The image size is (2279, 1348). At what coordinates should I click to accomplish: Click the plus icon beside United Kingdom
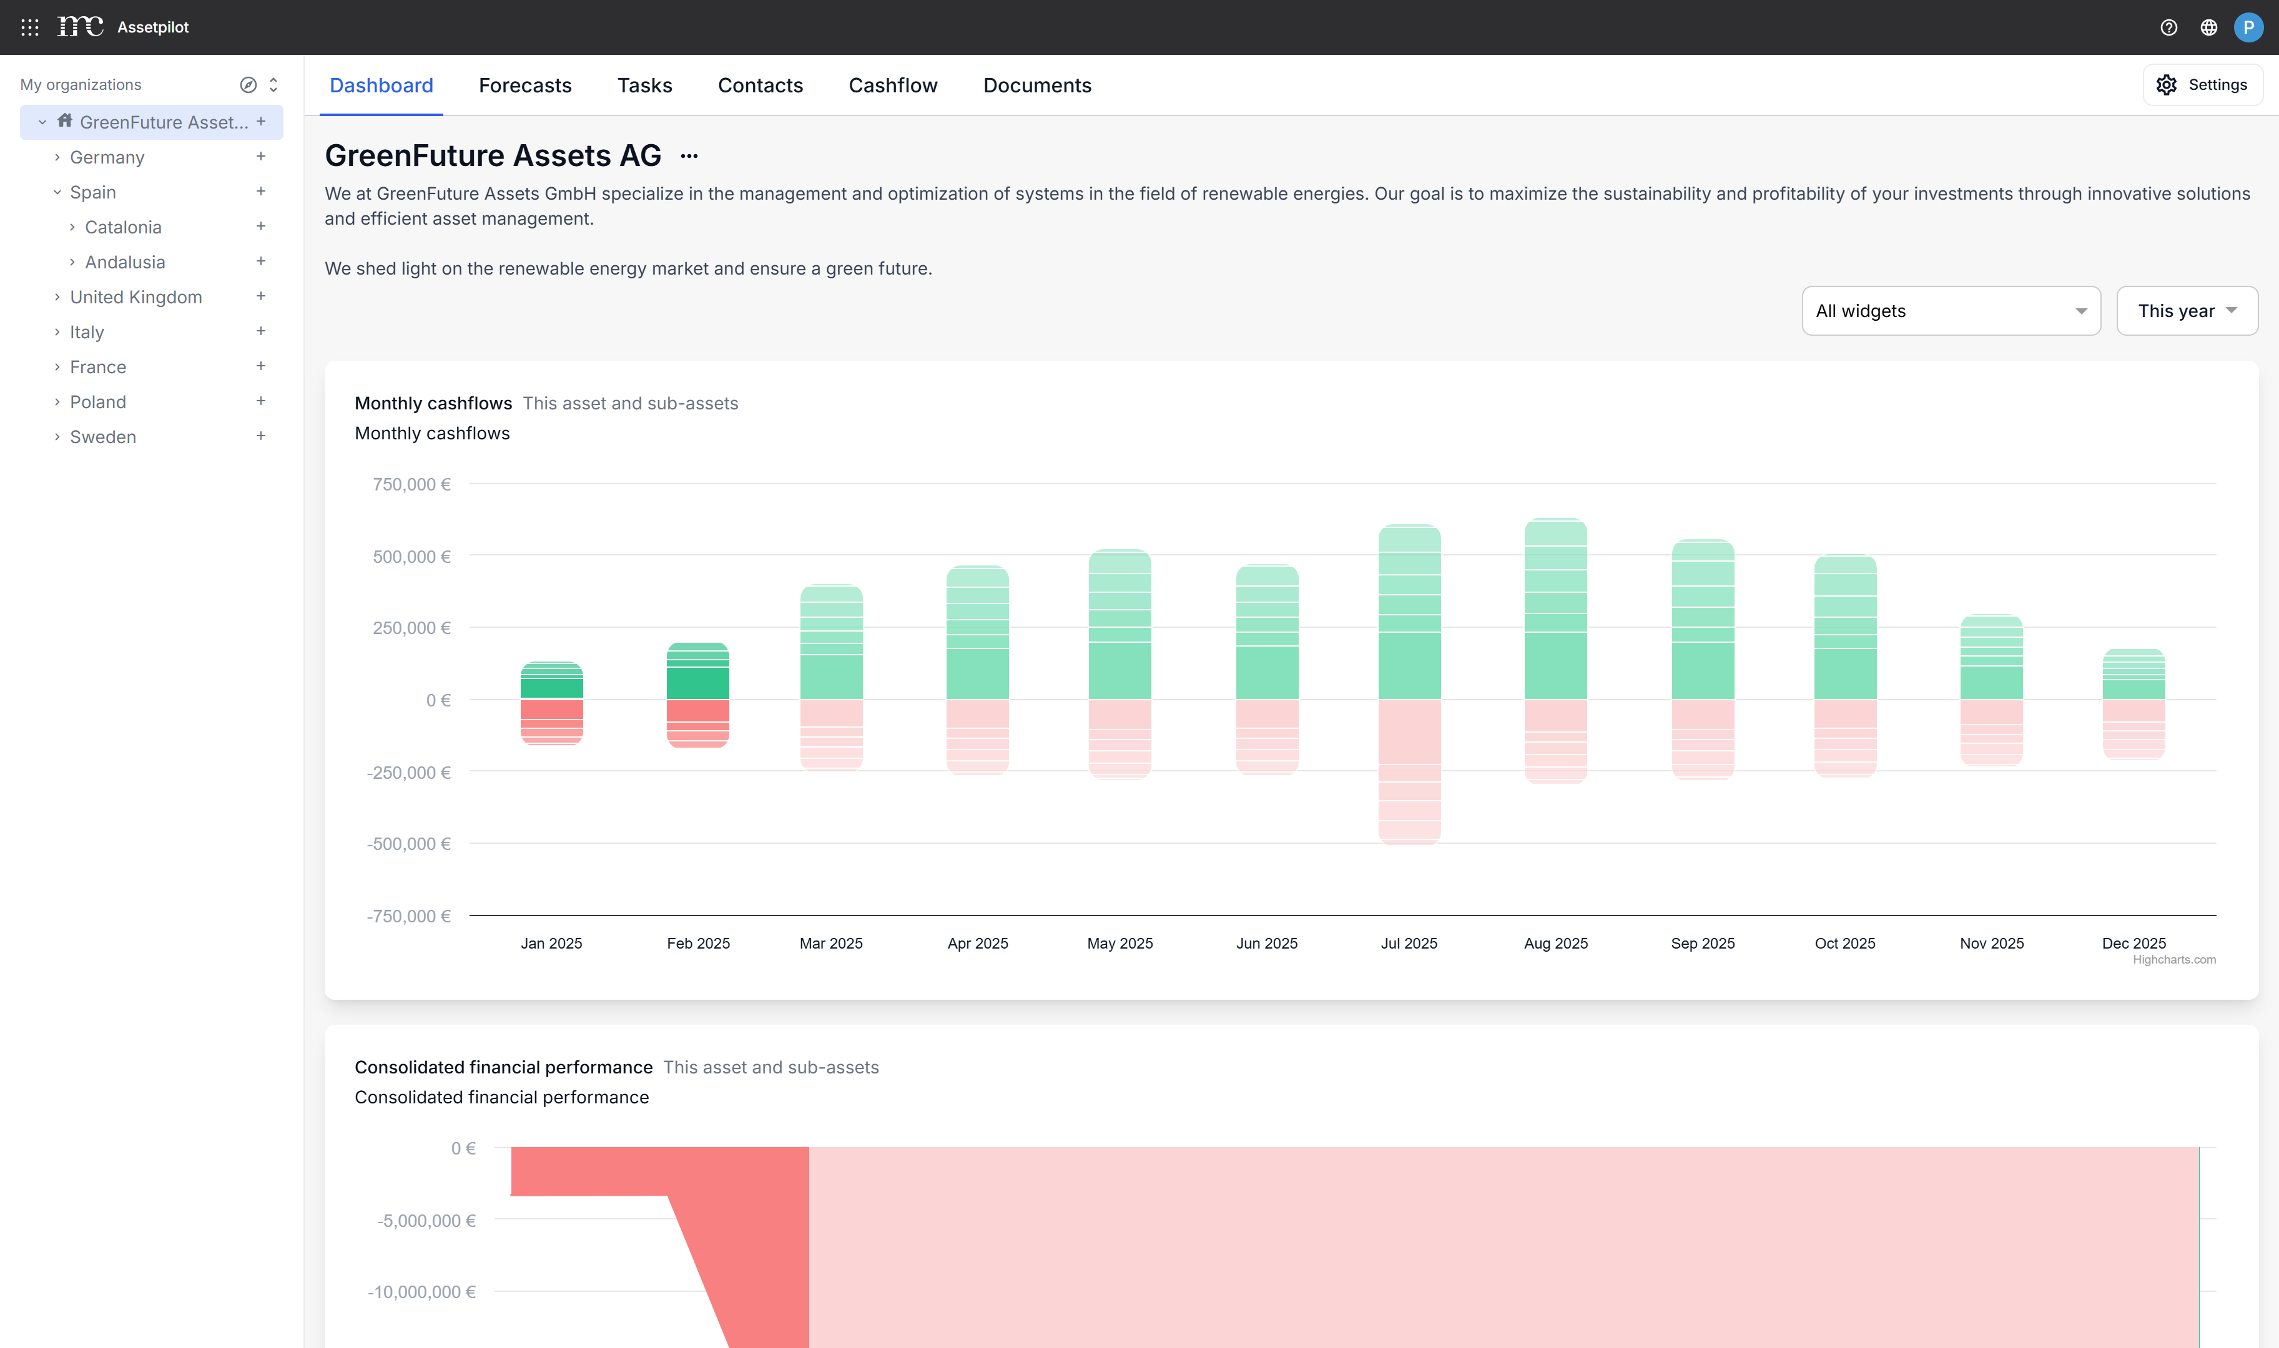coord(261,297)
